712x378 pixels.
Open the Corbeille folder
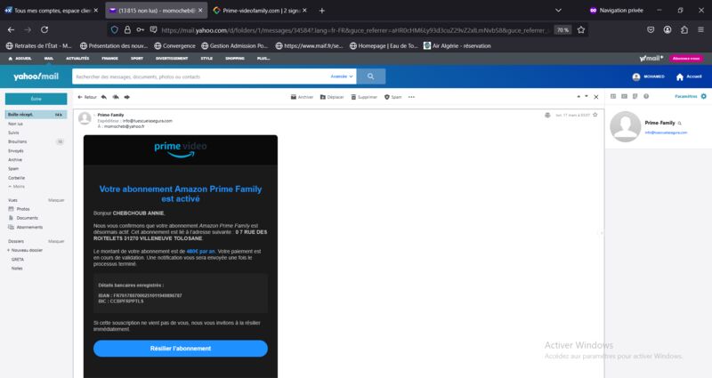[17, 178]
